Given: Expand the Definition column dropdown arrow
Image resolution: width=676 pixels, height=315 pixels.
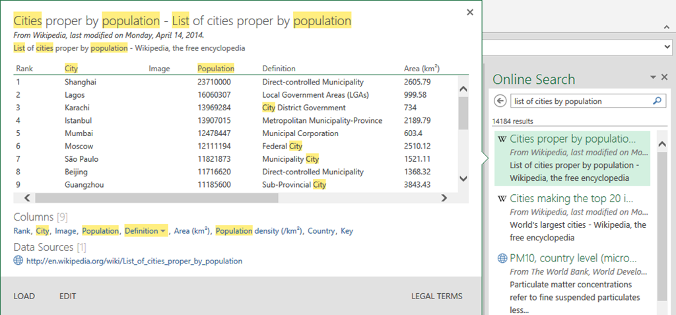Looking at the screenshot, I should click(x=163, y=231).
